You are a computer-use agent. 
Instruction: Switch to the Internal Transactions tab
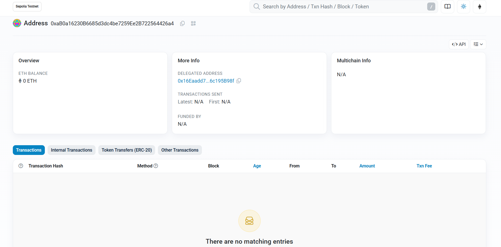[71, 150]
